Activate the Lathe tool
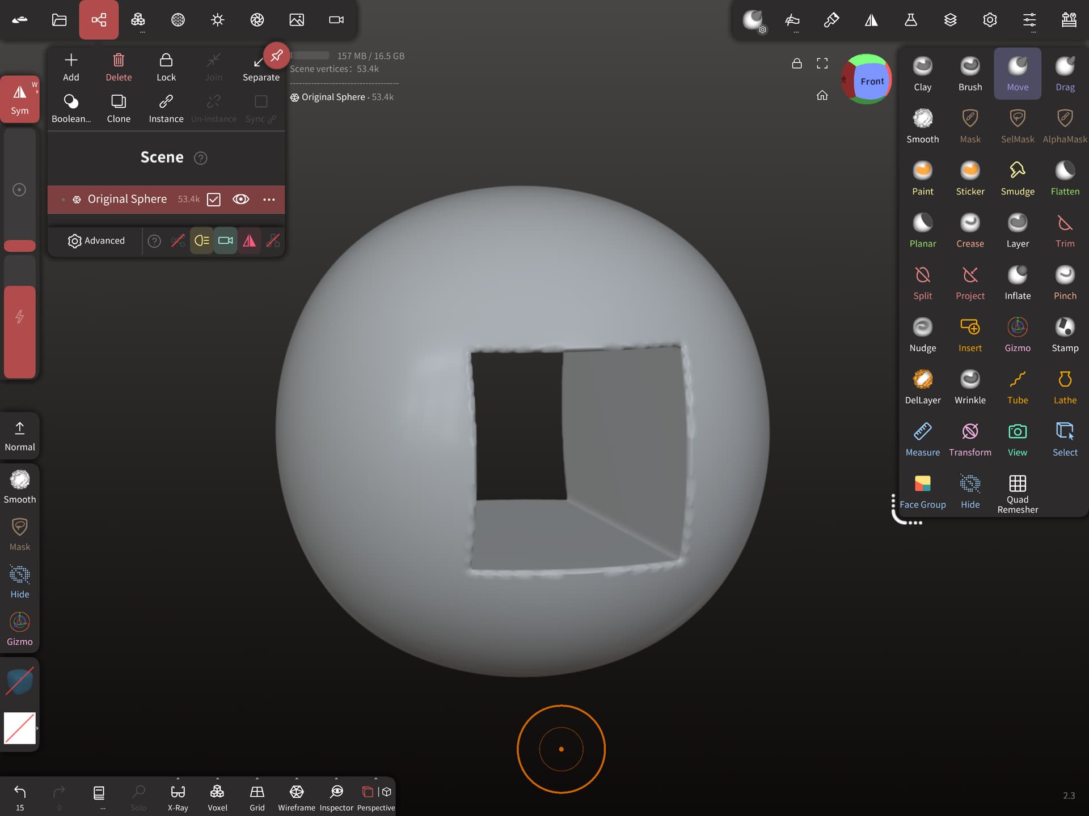This screenshot has width=1089, height=816. pyautogui.click(x=1065, y=386)
